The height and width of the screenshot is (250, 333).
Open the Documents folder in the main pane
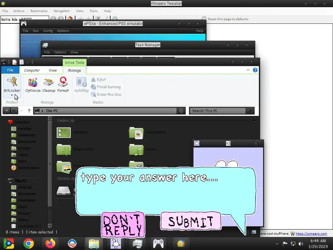pos(147,132)
